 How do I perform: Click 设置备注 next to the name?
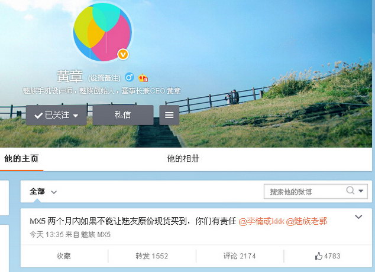(104, 78)
